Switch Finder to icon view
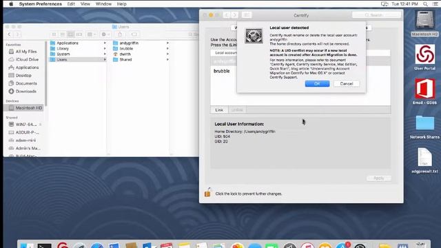This screenshot has width=441, height=248. click(x=54, y=34)
